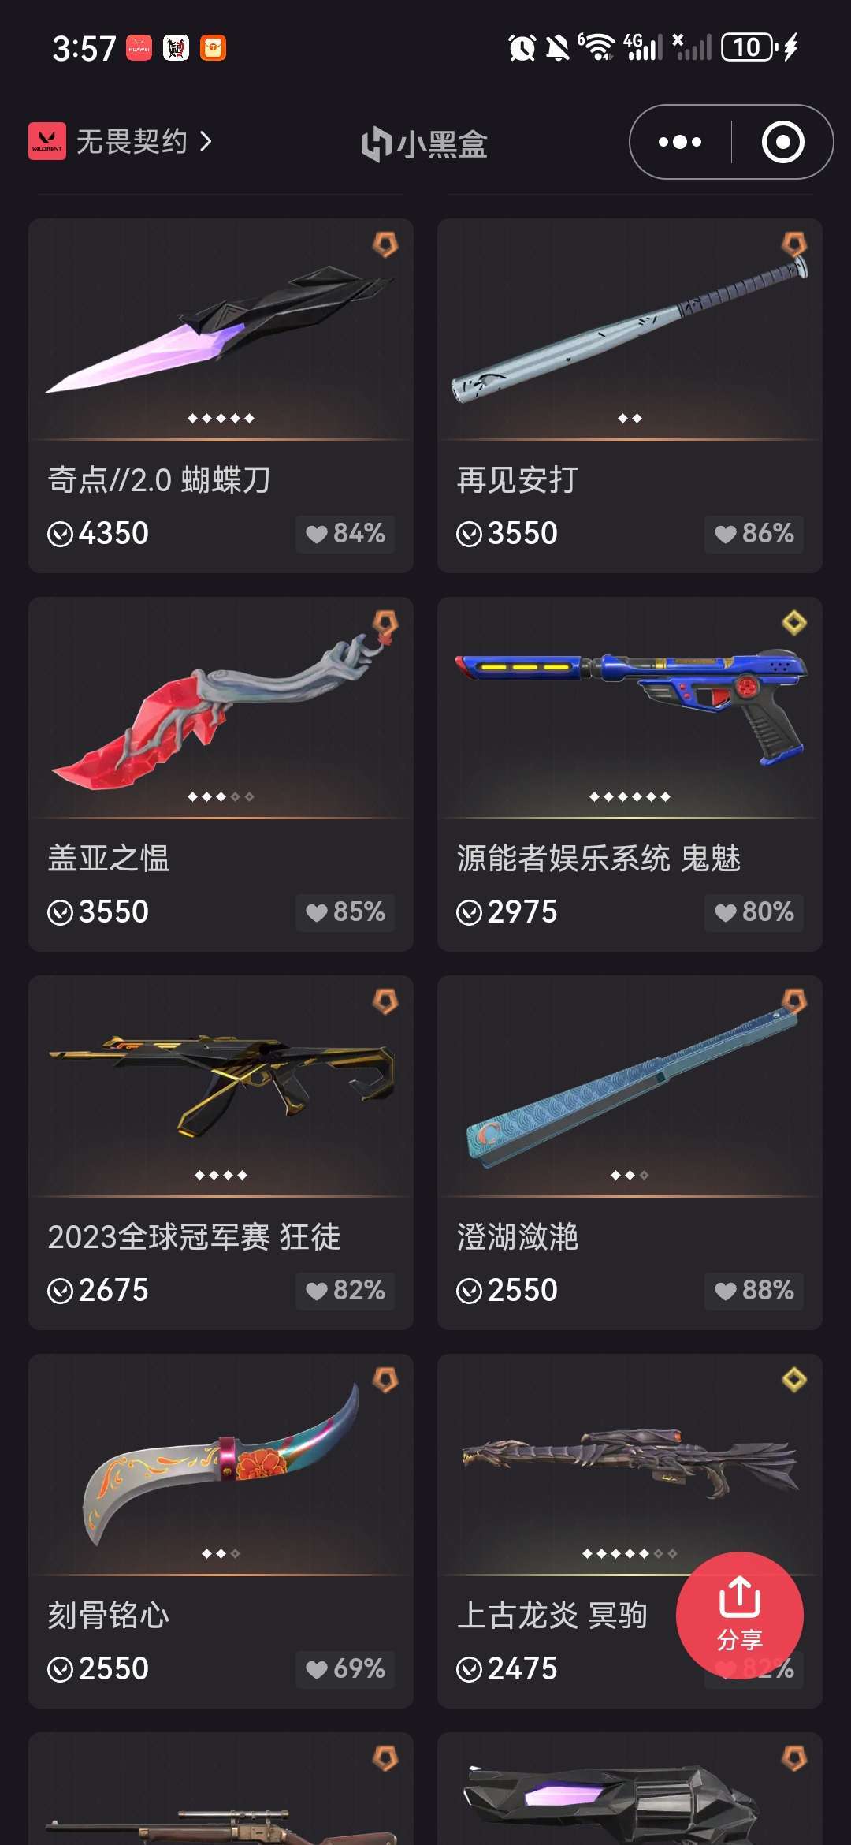The height and width of the screenshot is (1845, 851).
Task: Tap the Valorant game logo icon
Action: [47, 141]
